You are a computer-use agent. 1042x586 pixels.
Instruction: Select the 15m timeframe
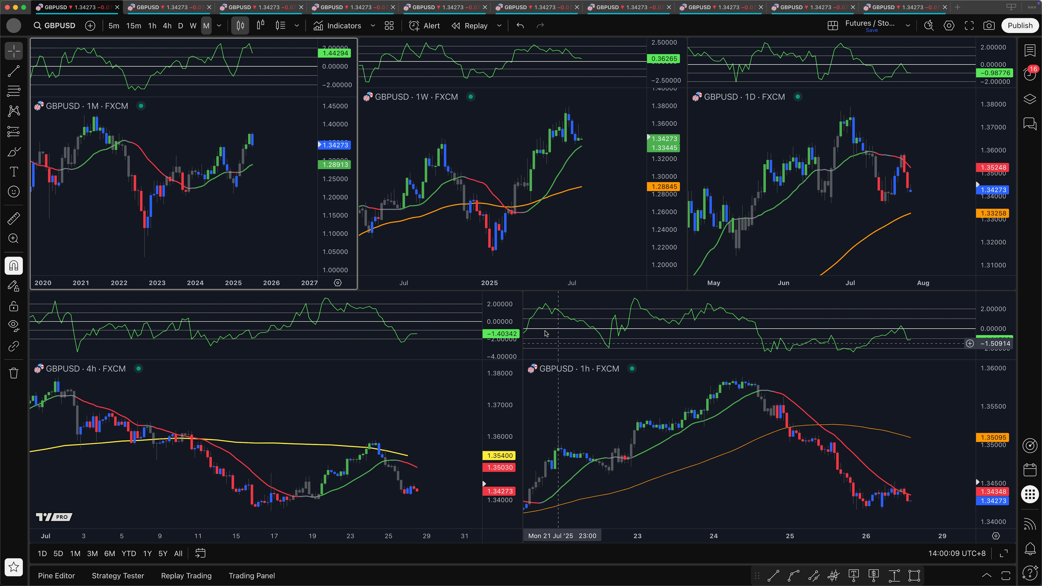pos(134,26)
